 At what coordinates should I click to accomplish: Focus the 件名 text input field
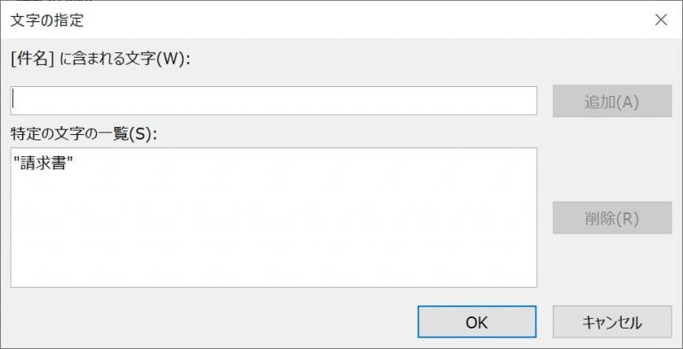(x=274, y=100)
